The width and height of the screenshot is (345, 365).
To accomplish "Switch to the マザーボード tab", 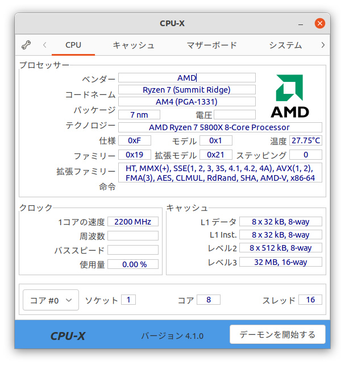I will click(211, 45).
